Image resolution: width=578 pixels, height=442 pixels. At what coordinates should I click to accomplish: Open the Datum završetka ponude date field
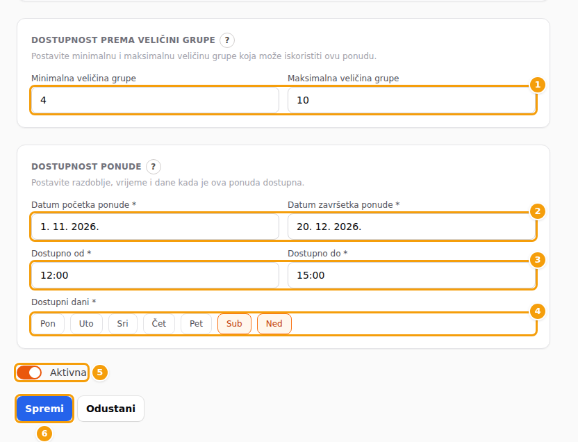[x=411, y=227]
